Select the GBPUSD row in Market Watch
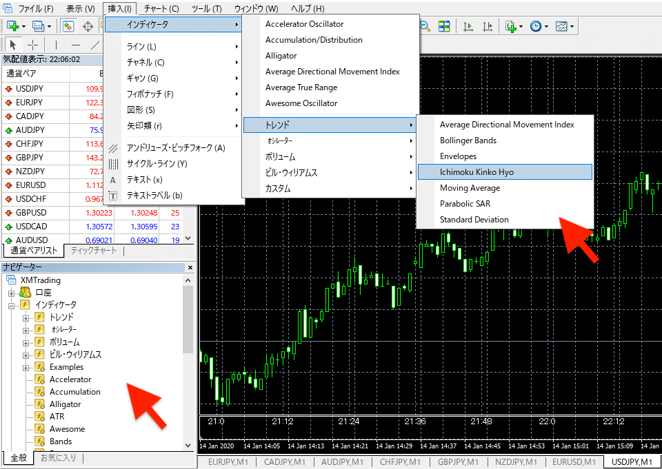This screenshot has height=469, width=662. 92,213
